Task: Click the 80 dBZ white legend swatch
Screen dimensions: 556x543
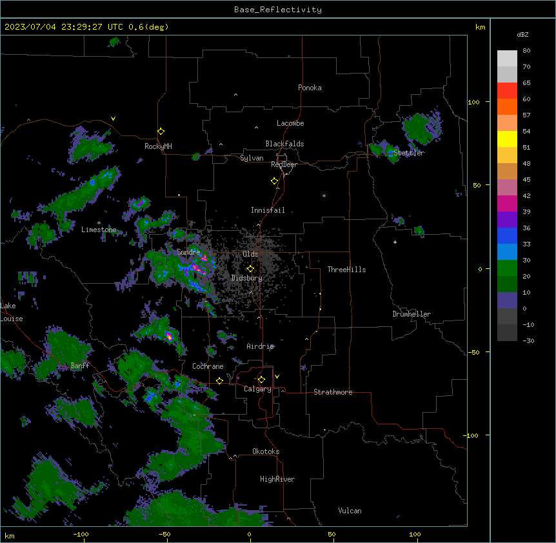Action: (x=507, y=59)
